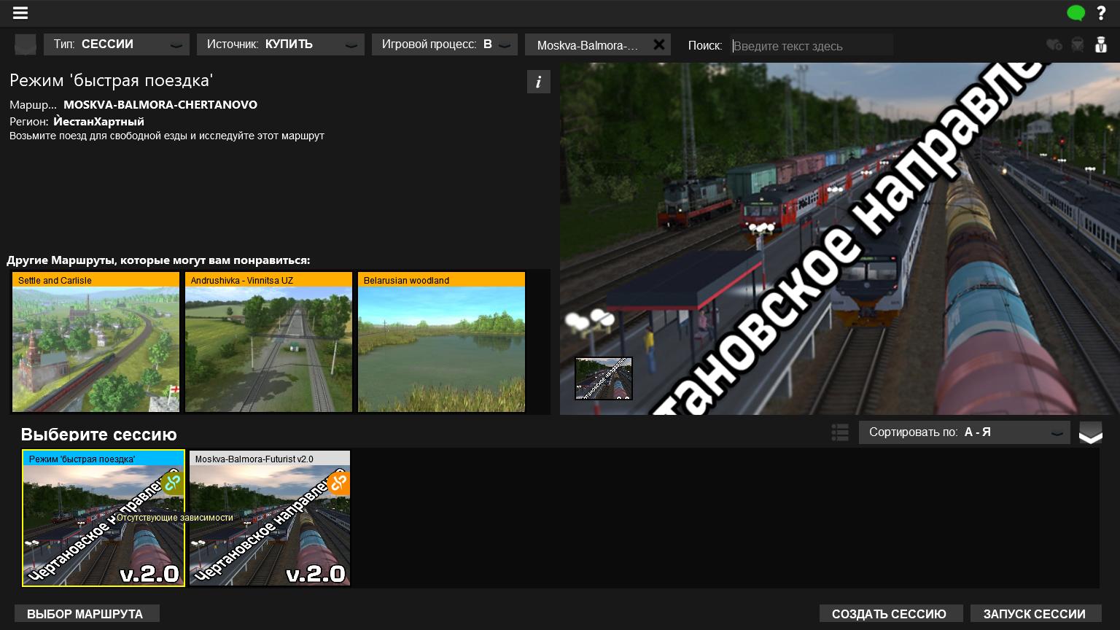Switch to list view icon

pyautogui.click(x=840, y=432)
